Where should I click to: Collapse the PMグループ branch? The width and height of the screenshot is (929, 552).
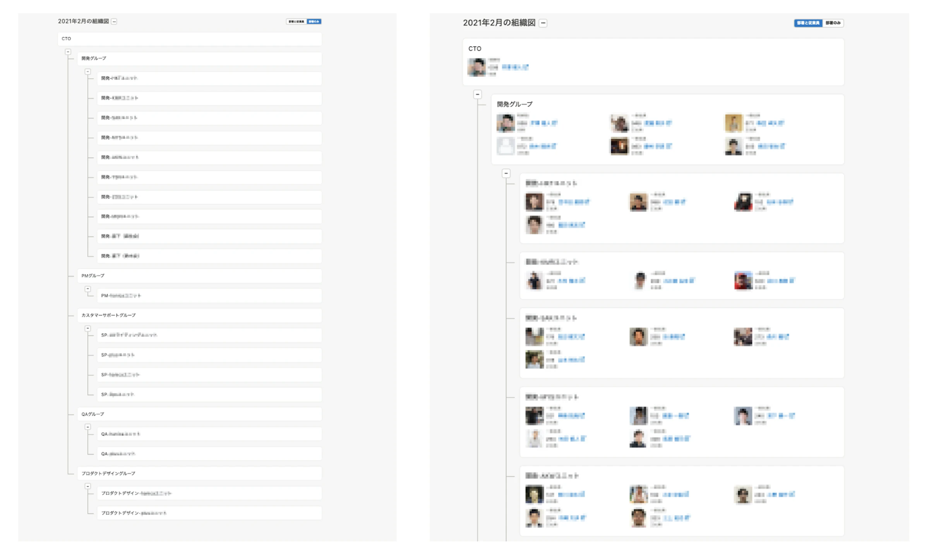coord(88,289)
